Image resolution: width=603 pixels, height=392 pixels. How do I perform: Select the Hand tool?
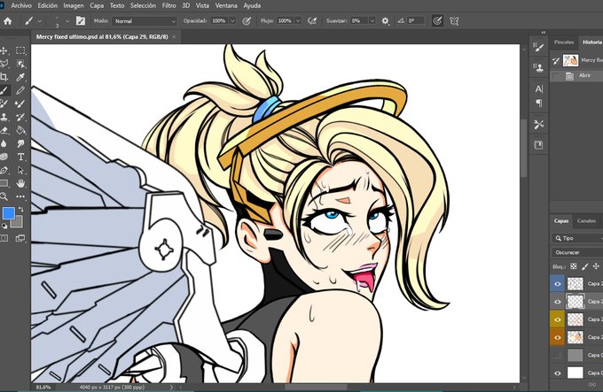(x=20, y=183)
